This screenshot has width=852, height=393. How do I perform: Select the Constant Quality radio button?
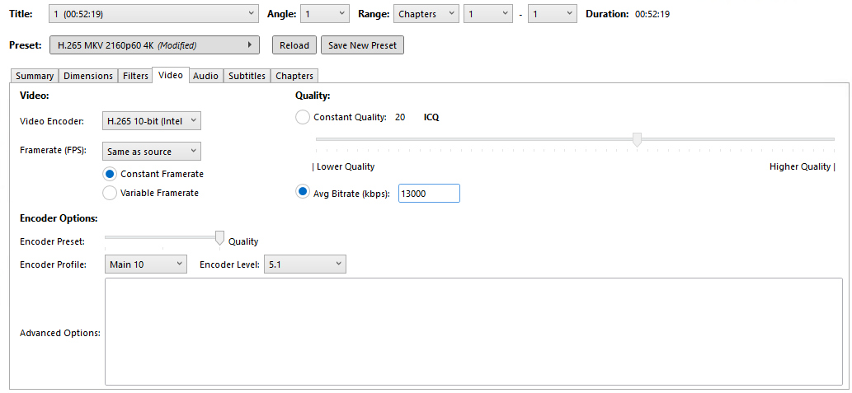(x=304, y=118)
